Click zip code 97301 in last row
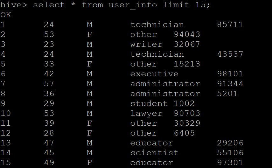This screenshot has height=168, width=272. 230,163
